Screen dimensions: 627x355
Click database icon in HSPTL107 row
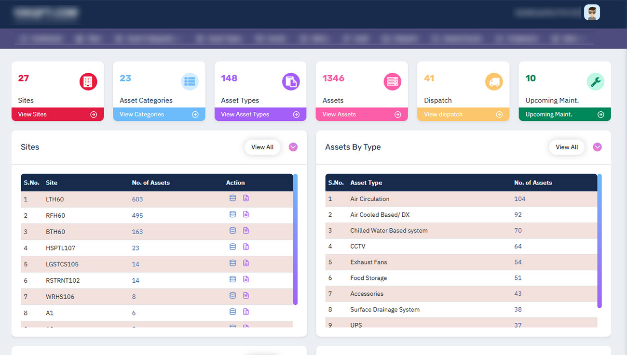232,247
